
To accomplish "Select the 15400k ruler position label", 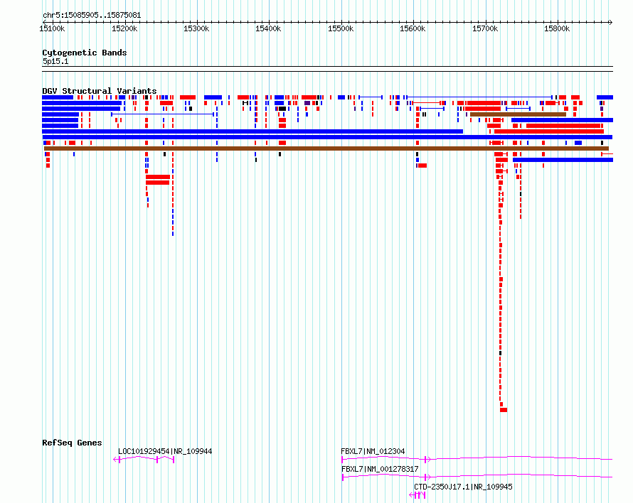I will point(268,28).
